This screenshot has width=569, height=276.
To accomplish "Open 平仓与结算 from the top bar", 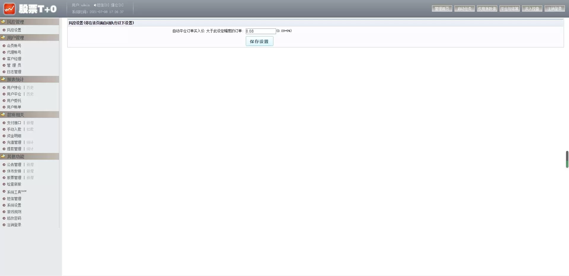I will pyautogui.click(x=509, y=9).
